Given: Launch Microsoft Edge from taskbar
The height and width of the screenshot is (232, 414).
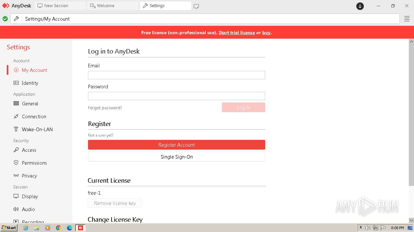Looking at the screenshot, I should point(70,228).
